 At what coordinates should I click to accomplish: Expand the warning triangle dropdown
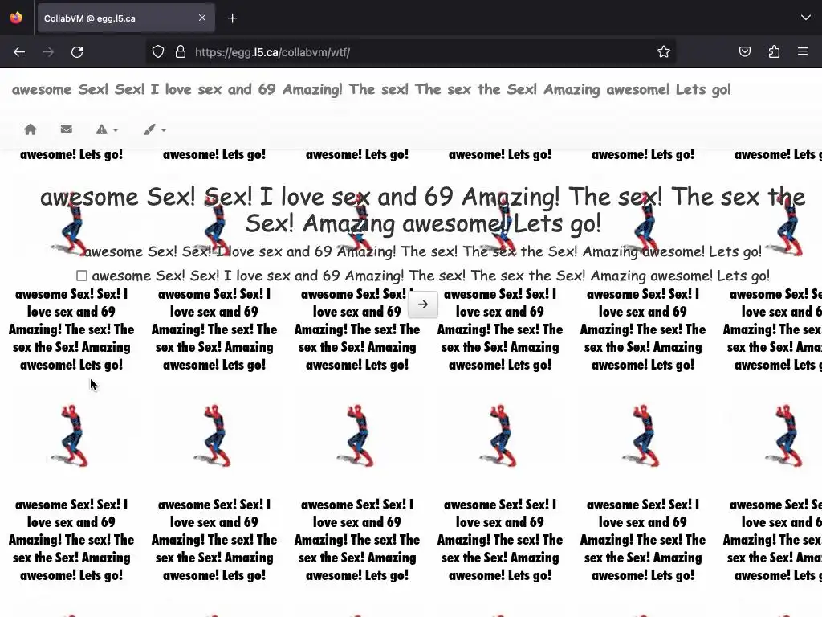click(x=107, y=129)
